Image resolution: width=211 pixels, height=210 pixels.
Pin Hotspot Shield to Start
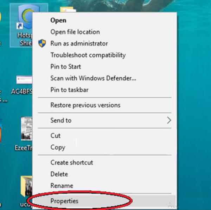[x=66, y=67]
